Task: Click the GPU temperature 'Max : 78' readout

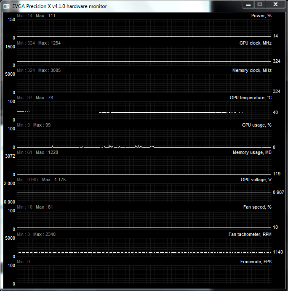Action: click(x=44, y=98)
